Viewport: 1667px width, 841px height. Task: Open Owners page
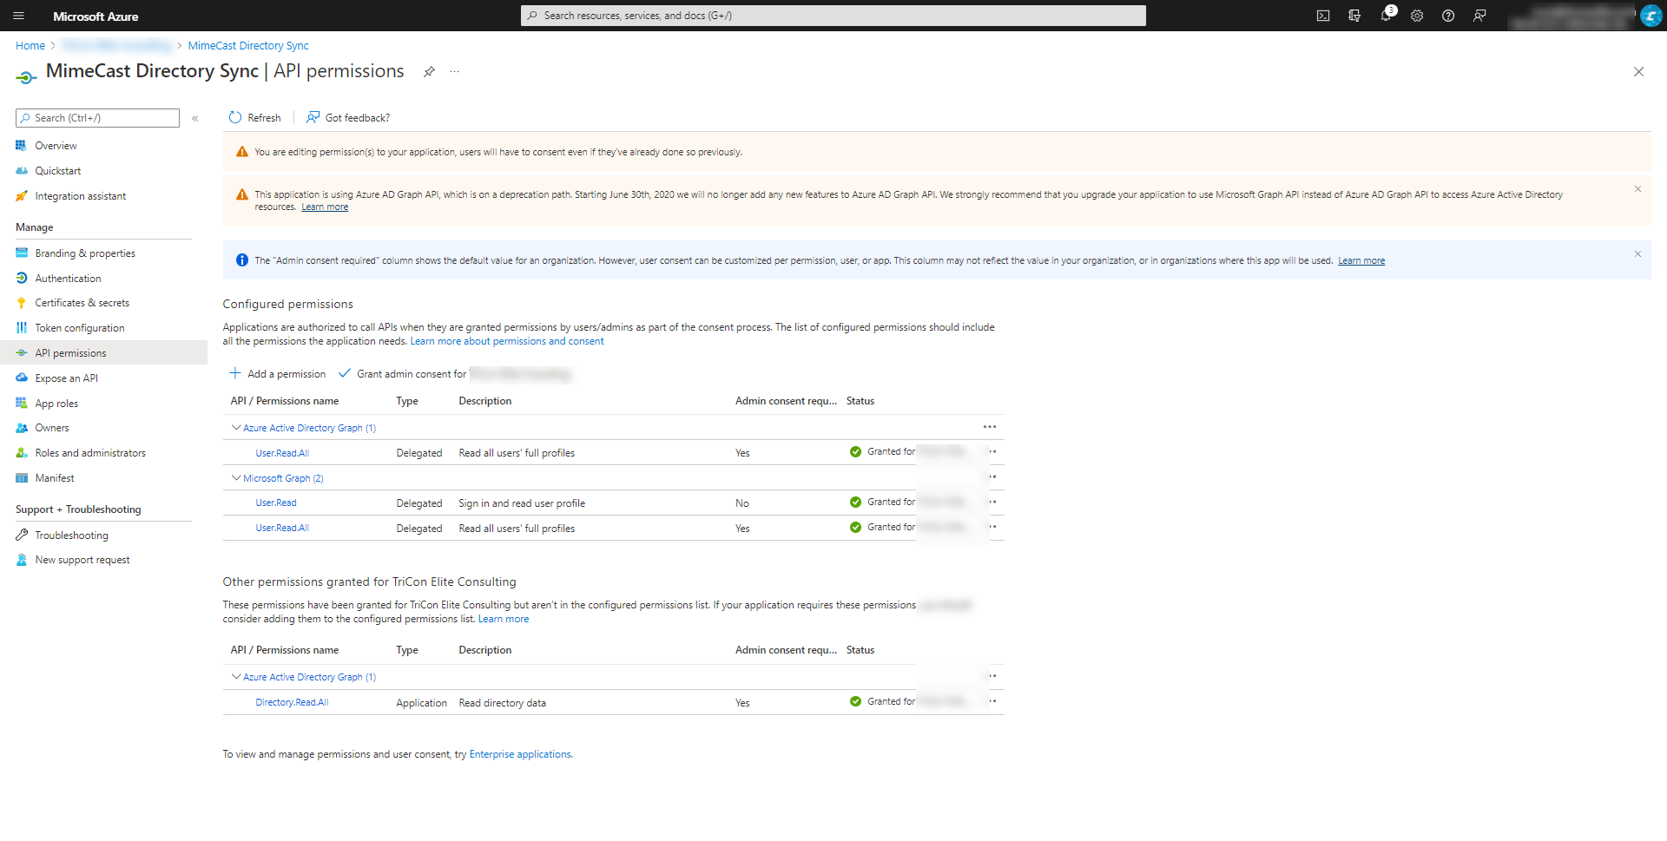click(x=52, y=428)
